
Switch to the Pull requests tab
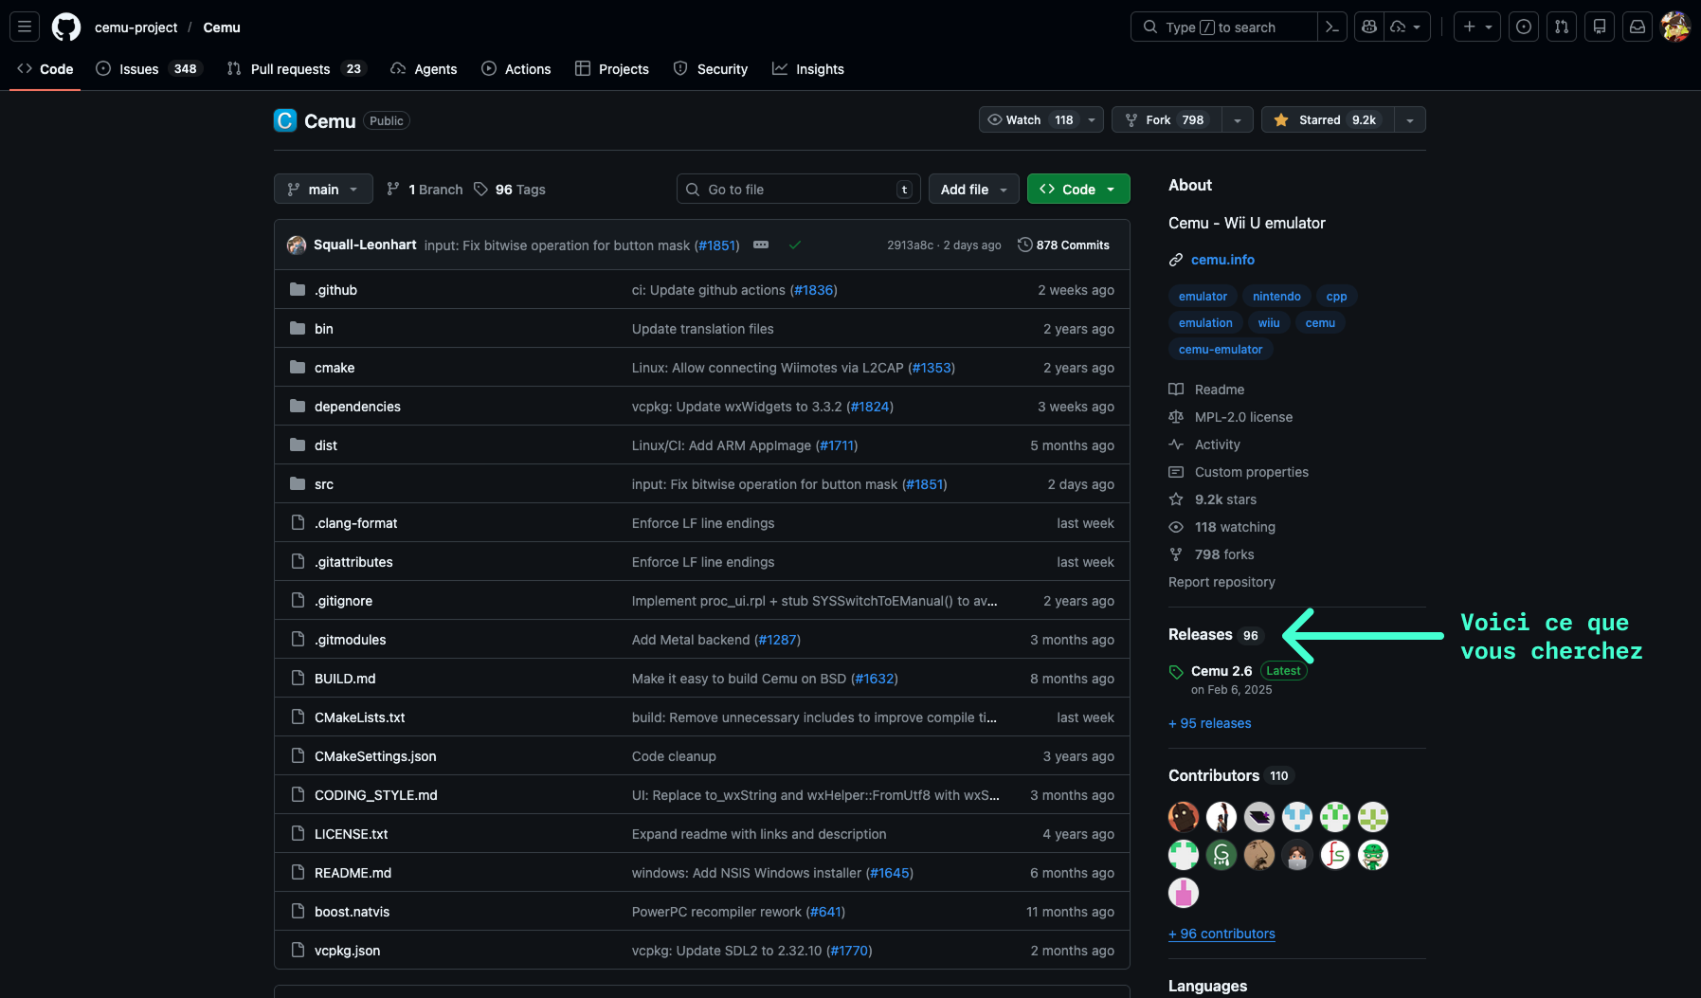click(x=289, y=68)
